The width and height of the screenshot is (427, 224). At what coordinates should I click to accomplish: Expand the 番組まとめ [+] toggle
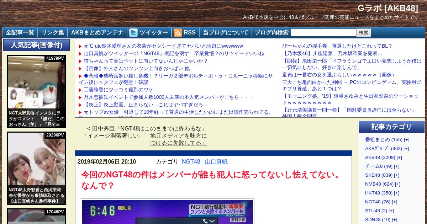point(407,140)
